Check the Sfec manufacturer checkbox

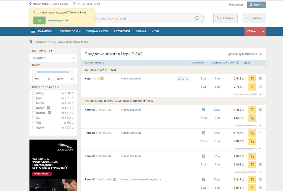point(34,123)
